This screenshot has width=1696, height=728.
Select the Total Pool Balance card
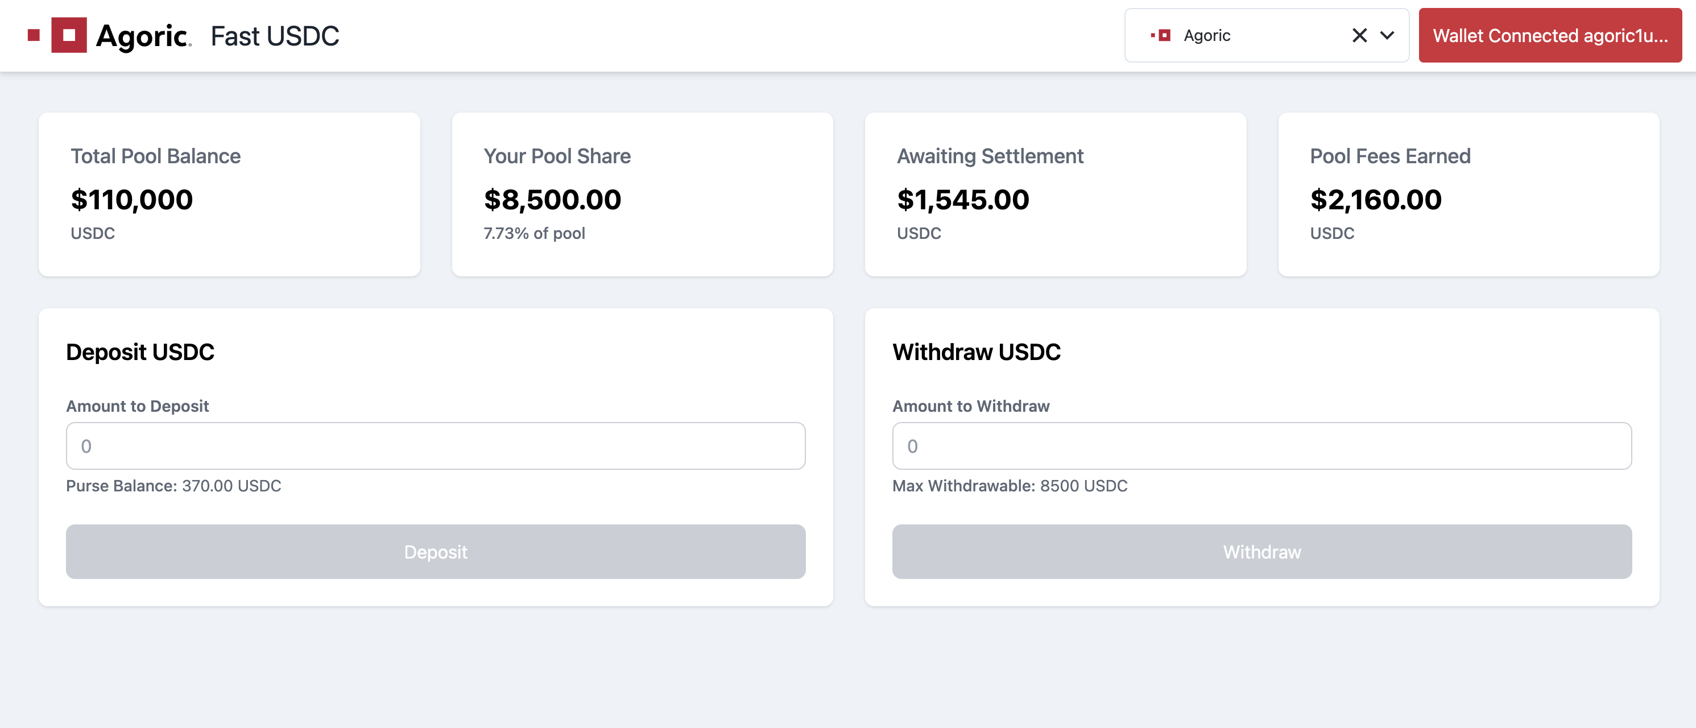point(229,193)
